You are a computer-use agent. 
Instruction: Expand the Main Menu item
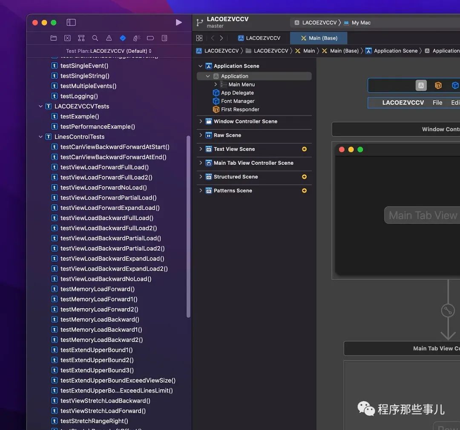tap(216, 84)
